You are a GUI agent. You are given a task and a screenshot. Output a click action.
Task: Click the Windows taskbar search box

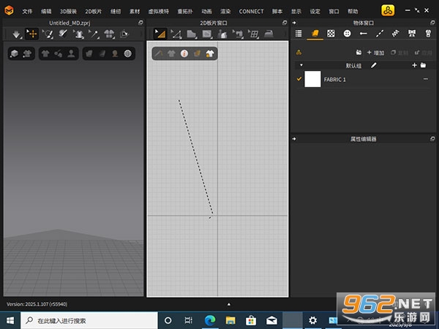tap(89, 320)
